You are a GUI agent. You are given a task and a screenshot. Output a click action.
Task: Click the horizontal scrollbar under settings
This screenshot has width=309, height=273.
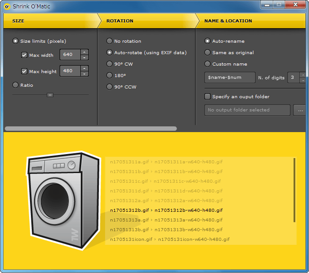[91, 129]
